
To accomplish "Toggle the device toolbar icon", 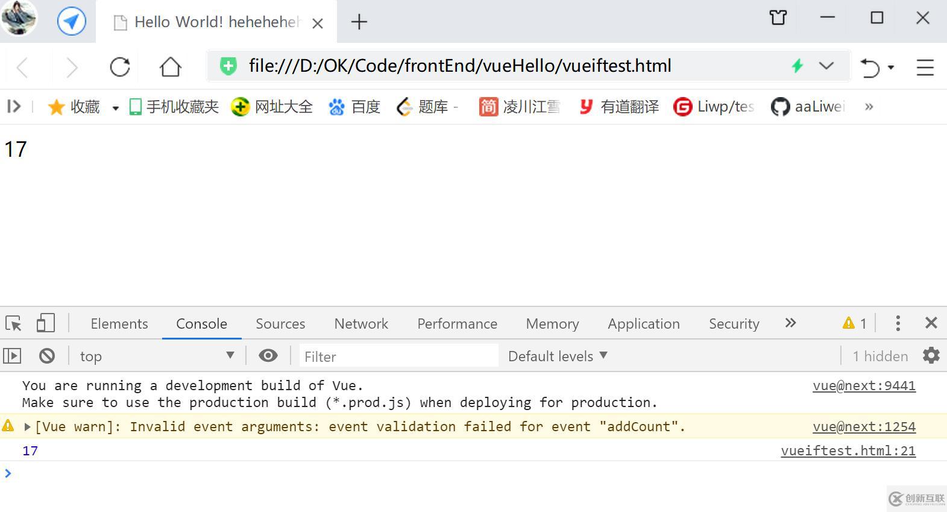I will point(45,323).
